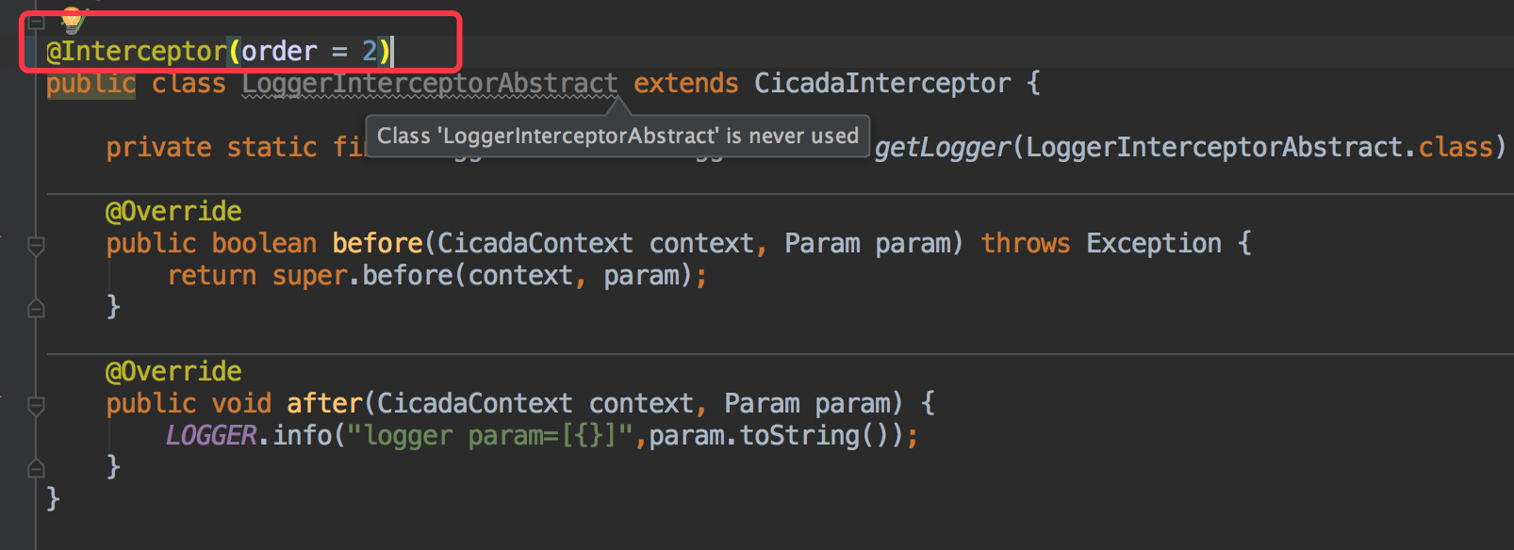The height and width of the screenshot is (550, 1514).
Task: Click the before method name in declaration
Action: [x=377, y=243]
